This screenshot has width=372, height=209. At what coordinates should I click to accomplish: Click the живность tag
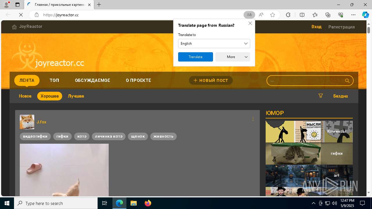[163, 136]
